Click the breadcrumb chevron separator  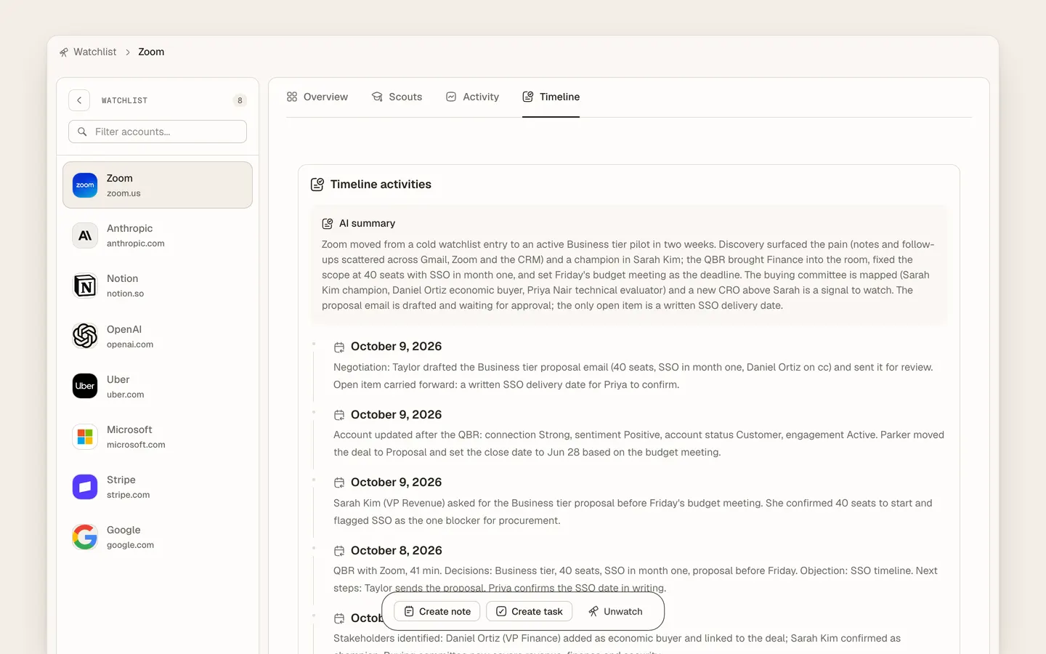127,52
